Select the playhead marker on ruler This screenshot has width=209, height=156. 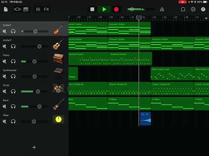(139, 18)
